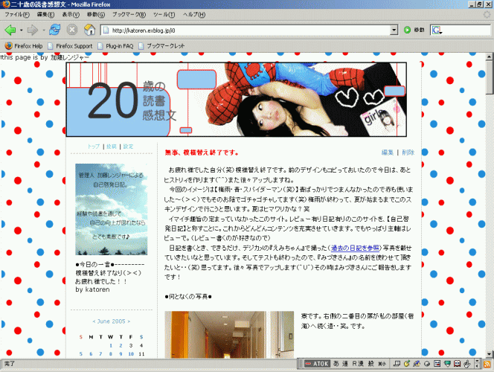Click the ATOK pen handwriting tool icon

(x=417, y=364)
